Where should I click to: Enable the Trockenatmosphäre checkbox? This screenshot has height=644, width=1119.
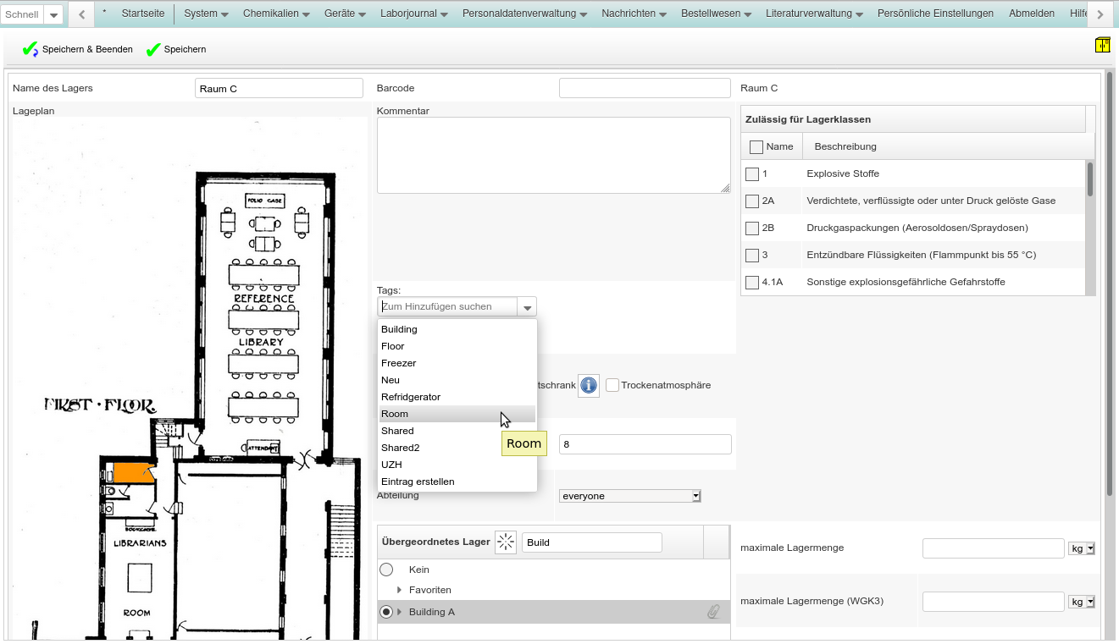pyautogui.click(x=612, y=385)
